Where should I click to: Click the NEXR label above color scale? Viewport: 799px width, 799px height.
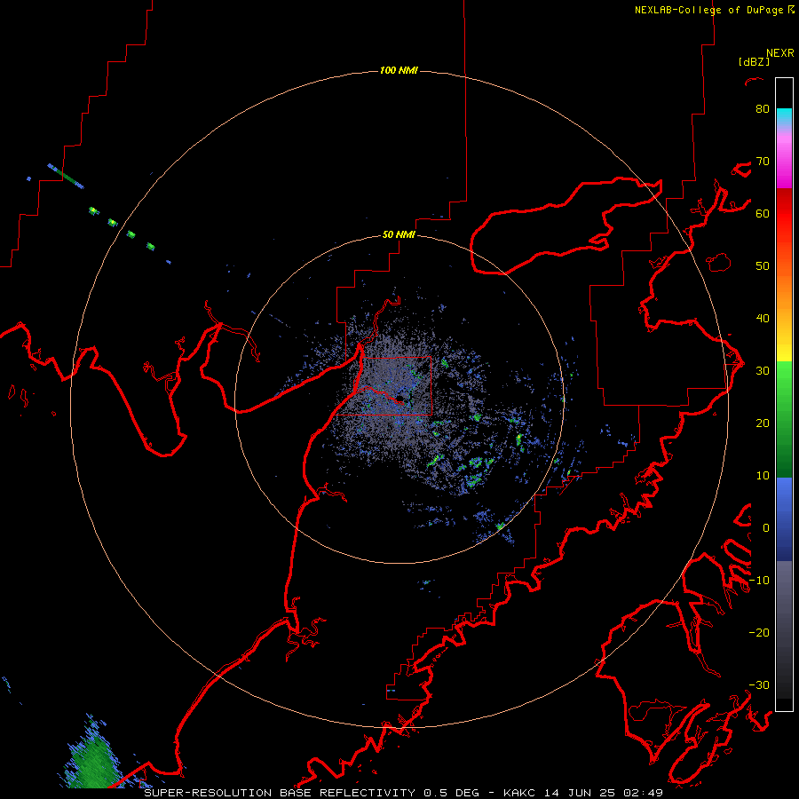click(x=779, y=53)
